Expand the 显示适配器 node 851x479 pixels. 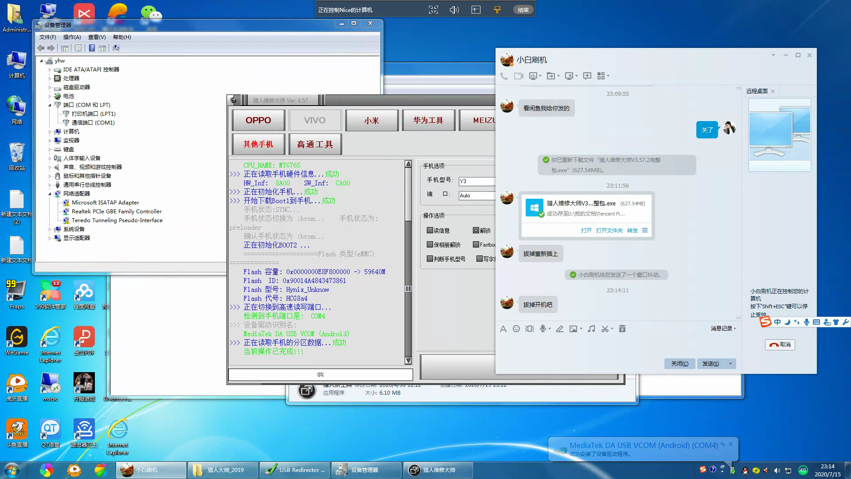click(50, 238)
